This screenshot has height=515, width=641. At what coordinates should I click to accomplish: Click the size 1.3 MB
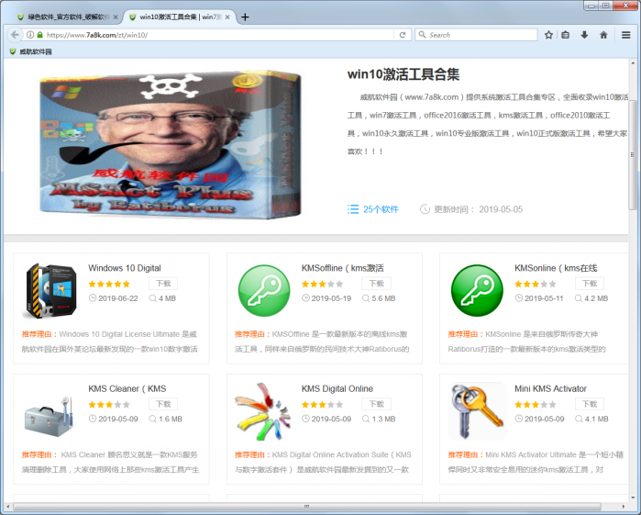[383, 419]
